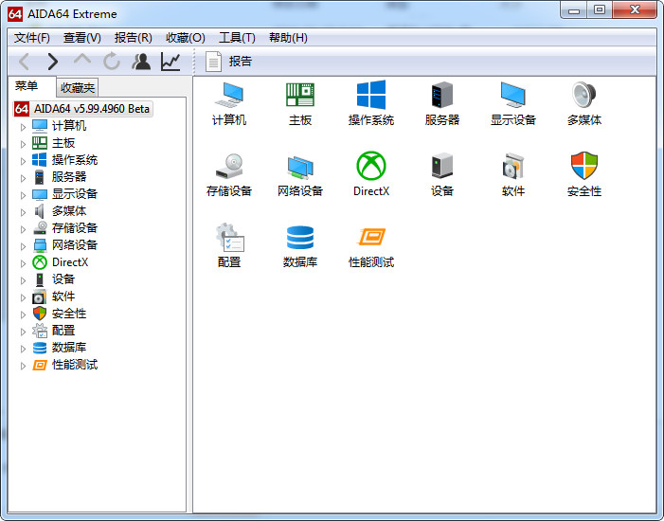Click the user profile icon in toolbar
This screenshot has width=664, height=521.
[141, 62]
